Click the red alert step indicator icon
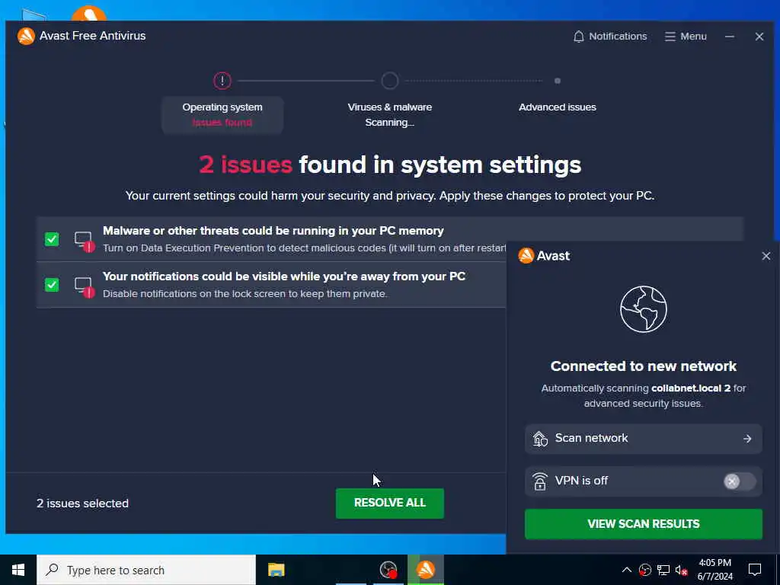Viewport: 780px width, 585px height. pyautogui.click(x=222, y=81)
